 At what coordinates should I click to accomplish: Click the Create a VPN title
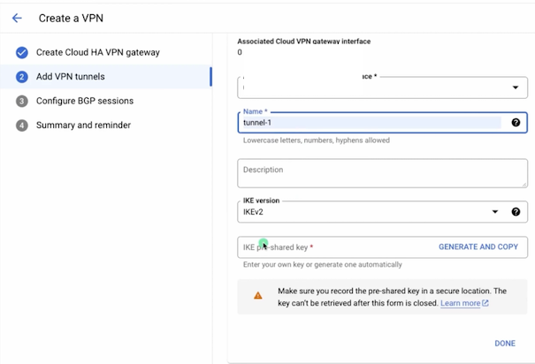tap(71, 18)
